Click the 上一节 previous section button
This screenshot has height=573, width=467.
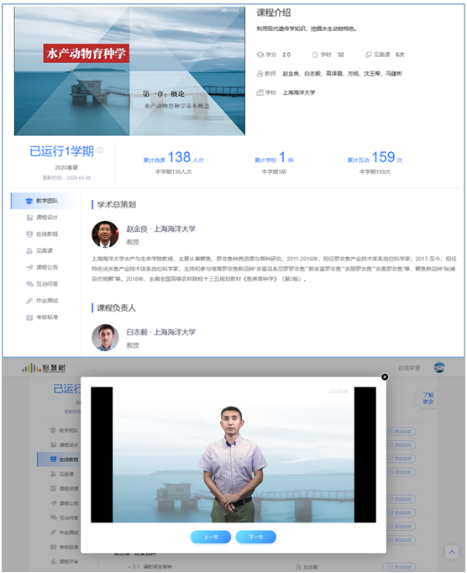coord(211,537)
